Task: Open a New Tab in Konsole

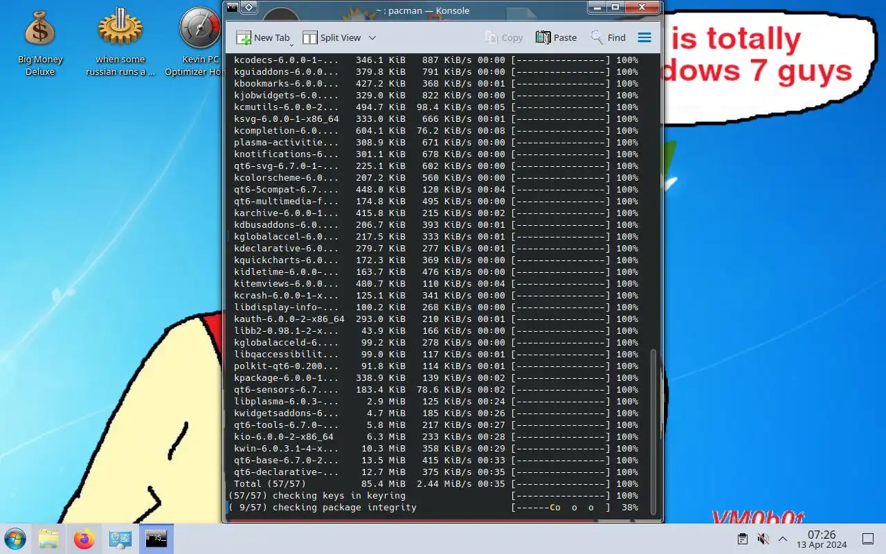Action: pyautogui.click(x=262, y=38)
